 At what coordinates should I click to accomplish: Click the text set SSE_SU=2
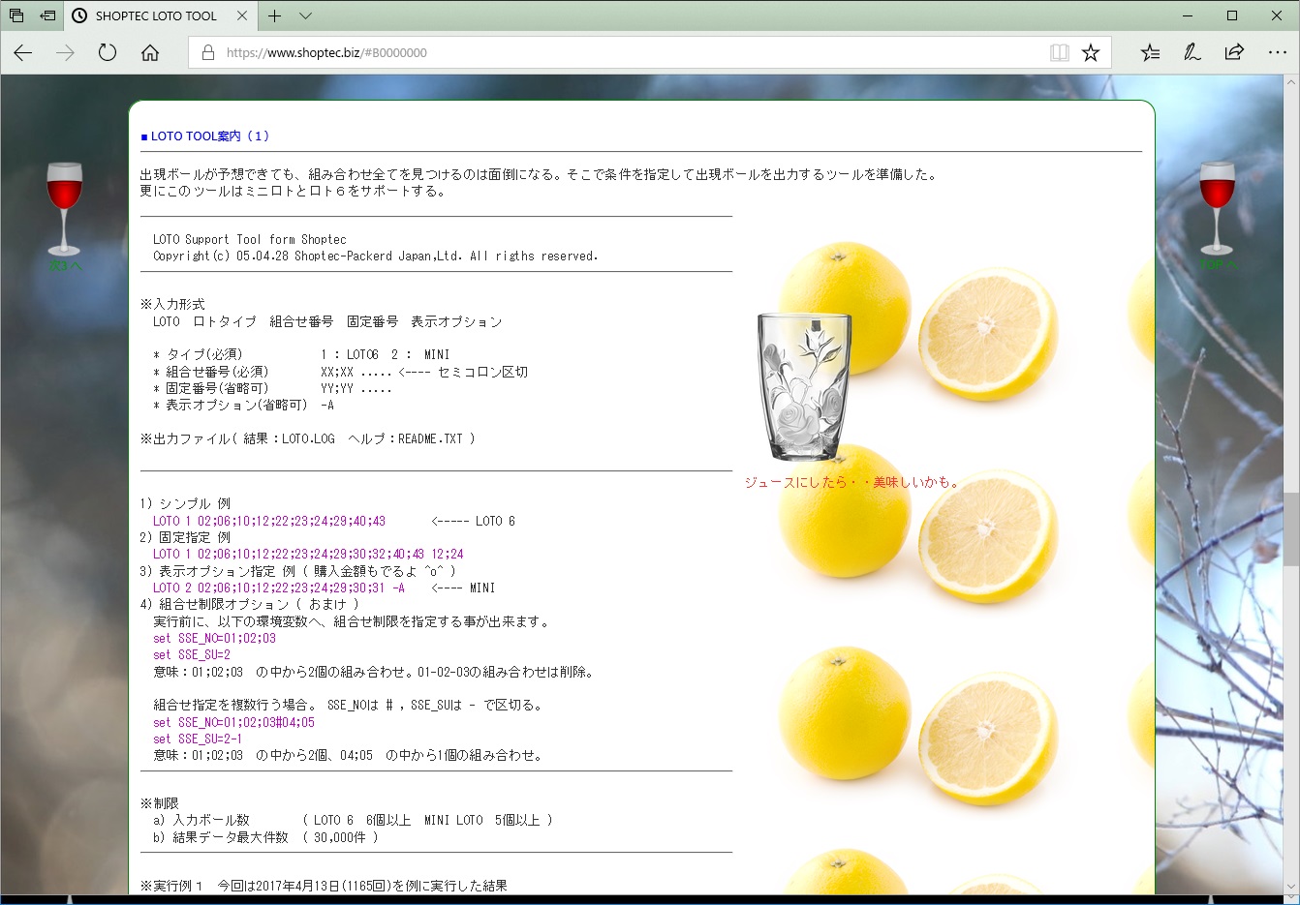click(x=192, y=654)
